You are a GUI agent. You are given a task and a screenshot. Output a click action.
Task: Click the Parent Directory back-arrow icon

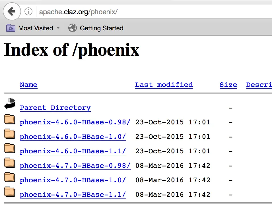[x=10, y=104]
